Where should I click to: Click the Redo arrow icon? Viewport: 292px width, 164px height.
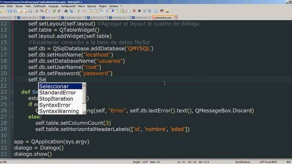pyautogui.click(x=59, y=11)
